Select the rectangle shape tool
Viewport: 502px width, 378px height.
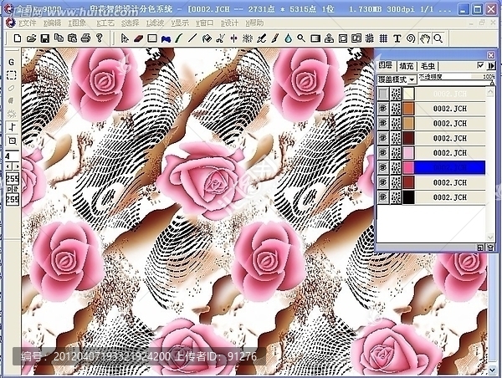tap(152, 38)
